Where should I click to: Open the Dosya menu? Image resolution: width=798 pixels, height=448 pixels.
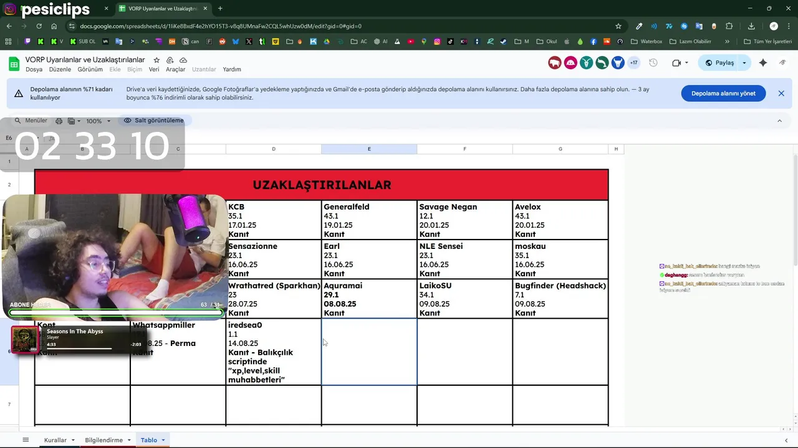coord(34,70)
